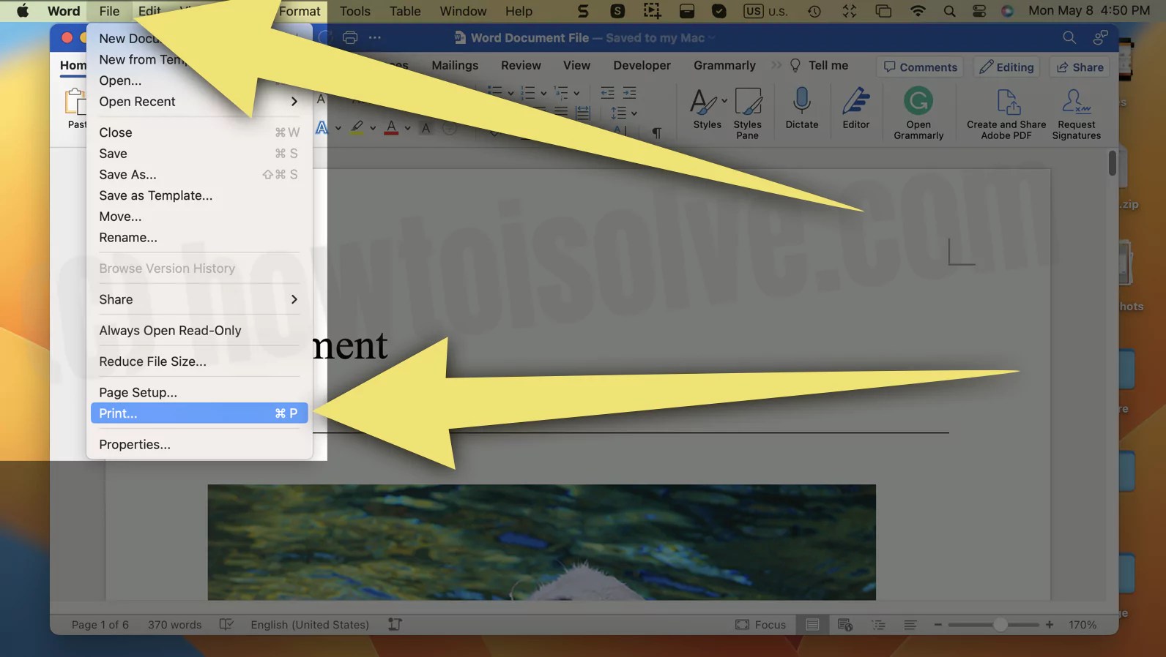The width and height of the screenshot is (1166, 657).
Task: Click Create and Share Adobe PDF
Action: pyautogui.click(x=1006, y=114)
